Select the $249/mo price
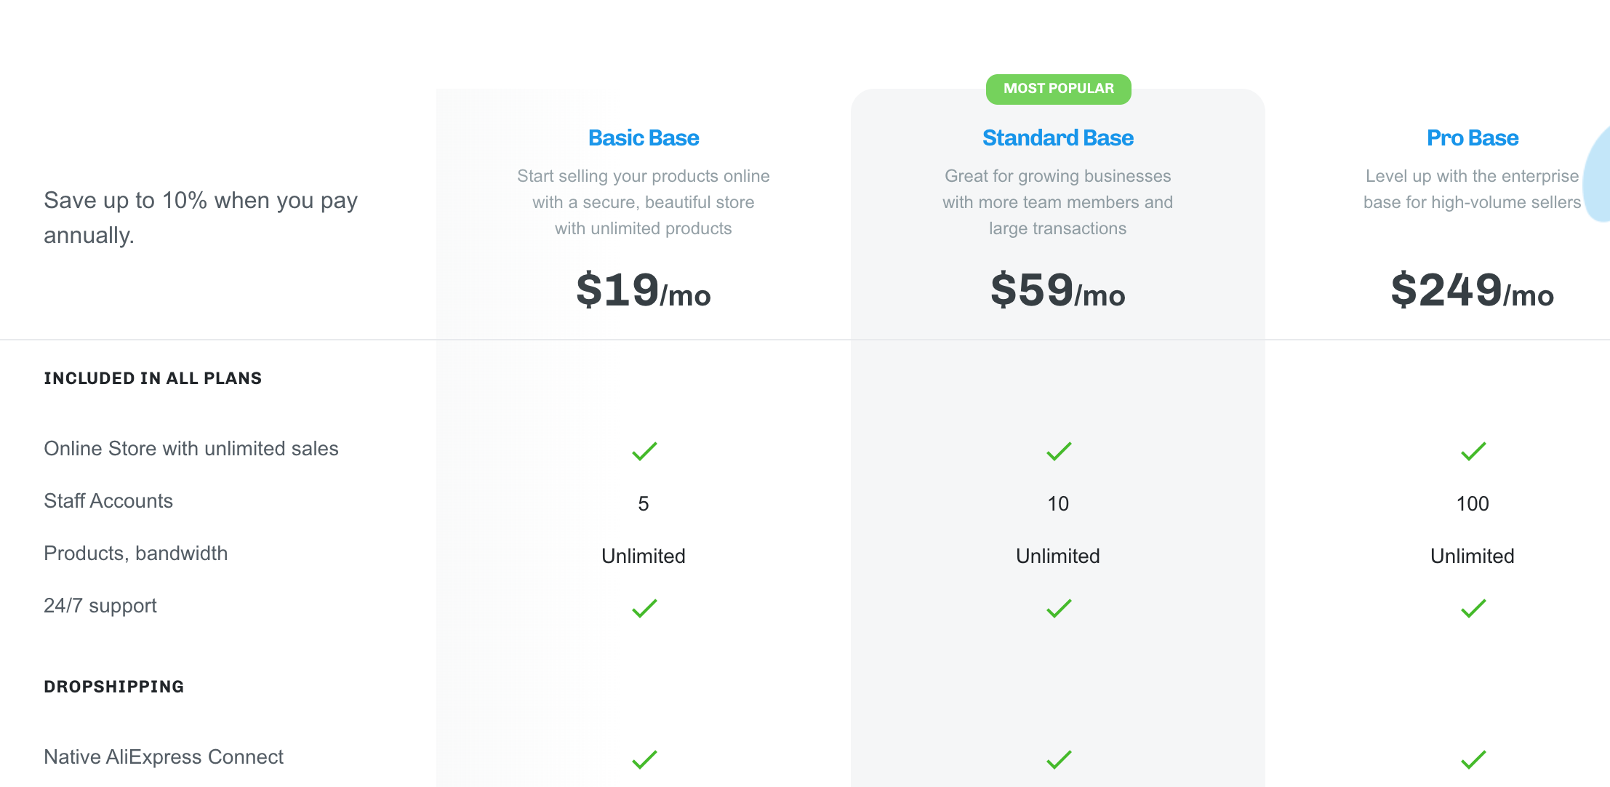Viewport: 1610px width, 787px height. coord(1473,290)
